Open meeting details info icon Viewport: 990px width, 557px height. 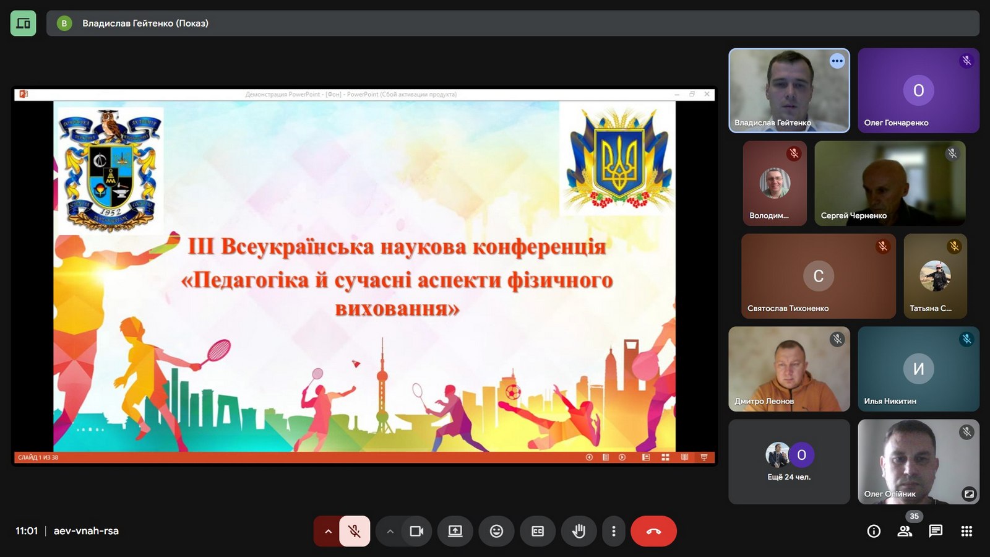(x=874, y=531)
